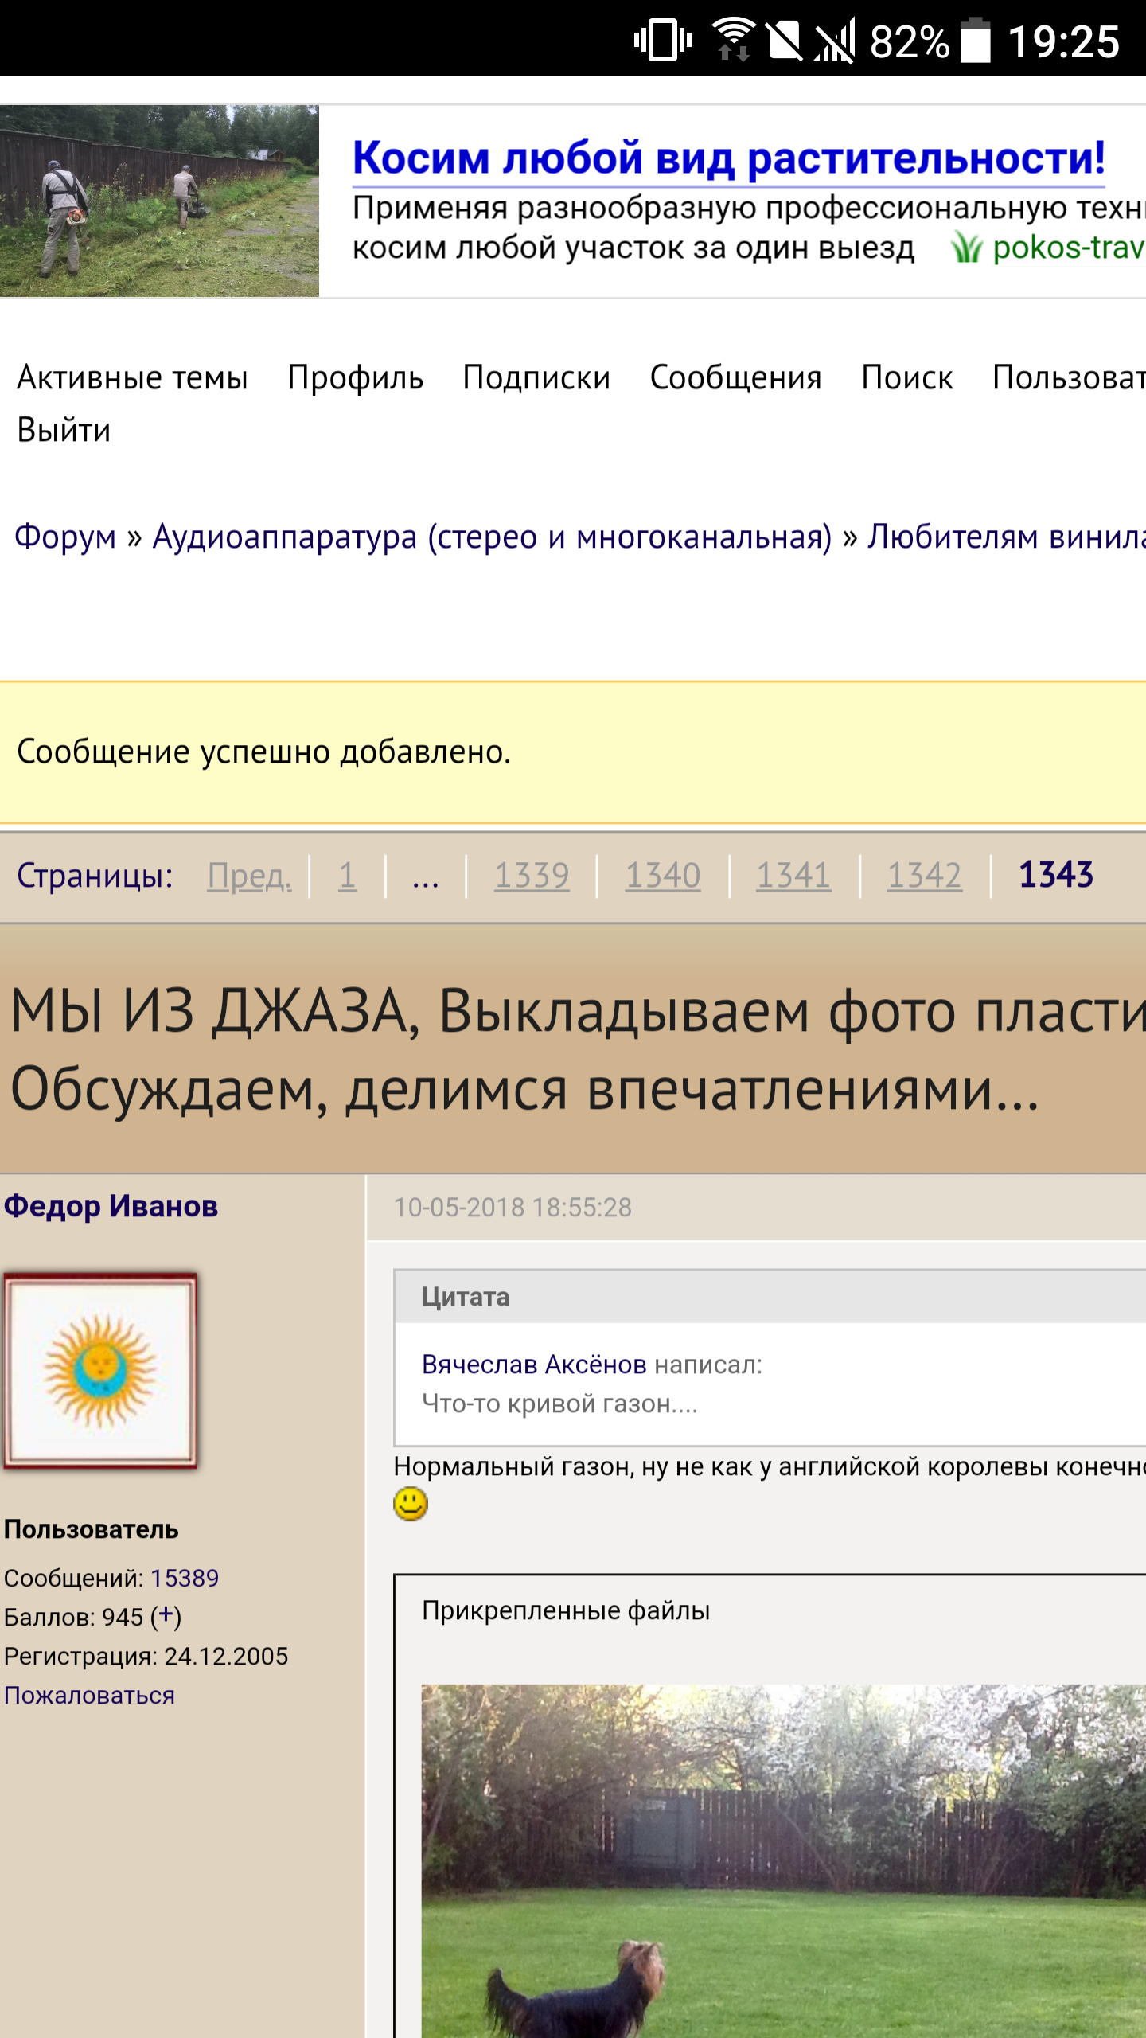Click the plus next to Баллов: 945
Viewport: 1146px width, 2038px height.
(166, 1616)
